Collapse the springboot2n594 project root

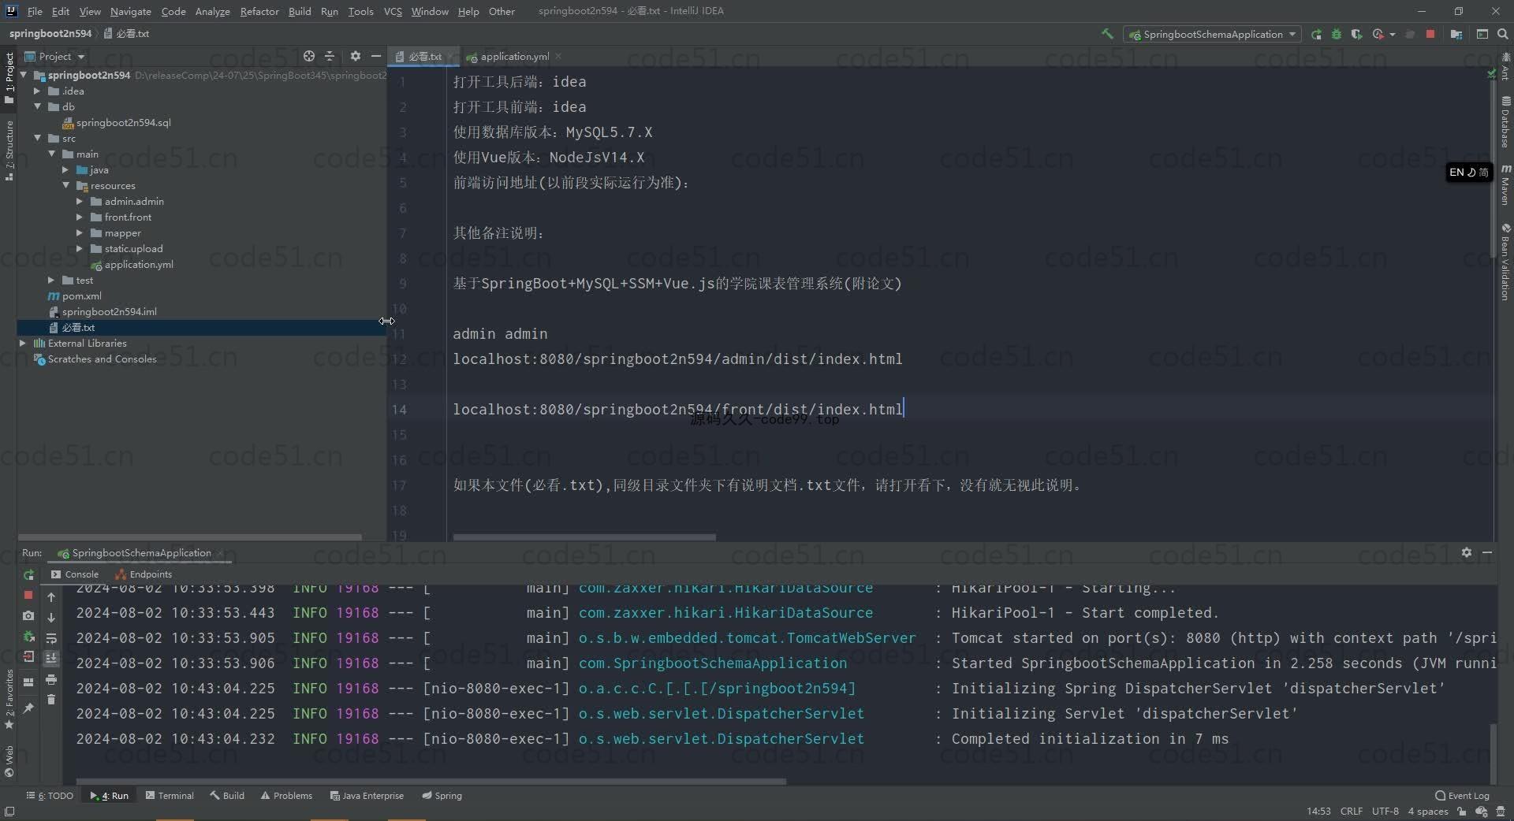(x=24, y=75)
